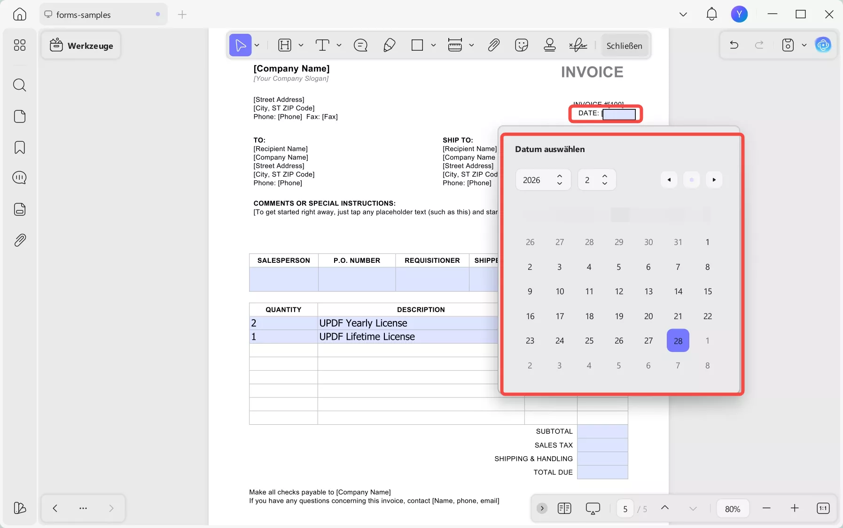Screen dimensions: 843x528
Task: Click the Schließen button
Action: (624, 46)
